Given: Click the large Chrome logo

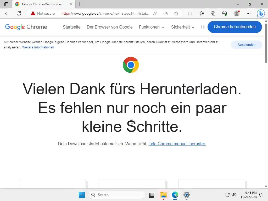Looking at the screenshot, I should [x=131, y=65].
